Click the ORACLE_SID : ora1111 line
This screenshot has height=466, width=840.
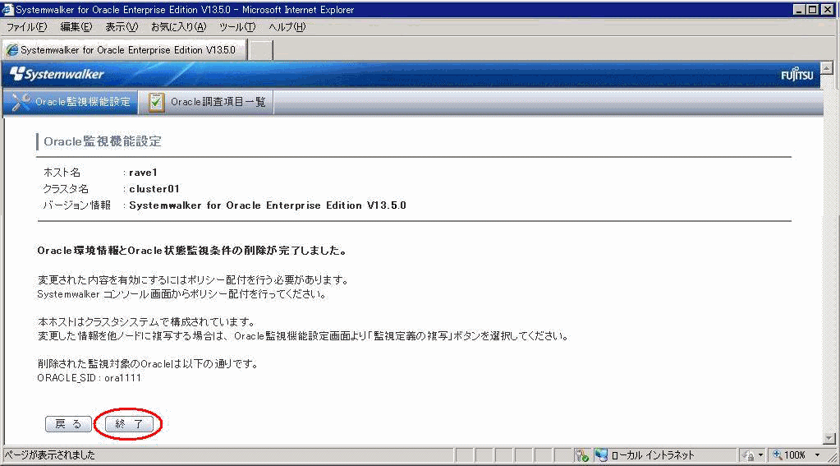[90, 377]
